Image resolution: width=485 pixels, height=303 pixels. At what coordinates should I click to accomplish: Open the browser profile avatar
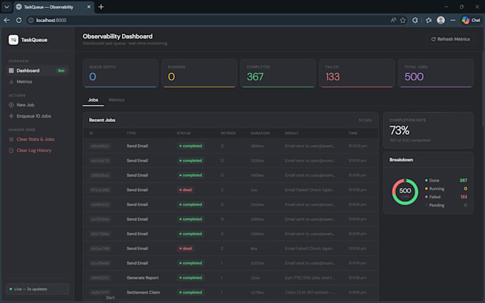441,20
